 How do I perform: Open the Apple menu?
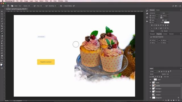point(3,1)
